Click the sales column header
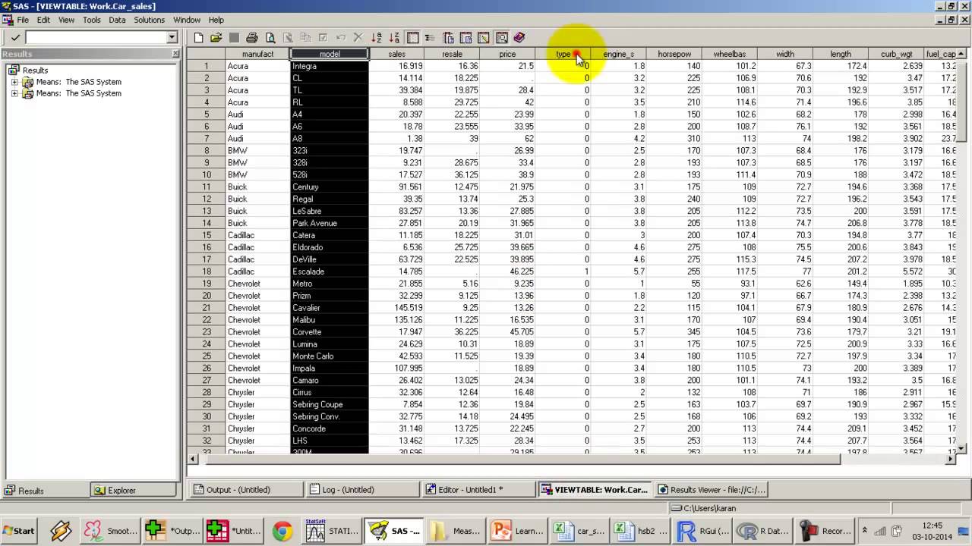This screenshot has height=546, width=972. [396, 54]
